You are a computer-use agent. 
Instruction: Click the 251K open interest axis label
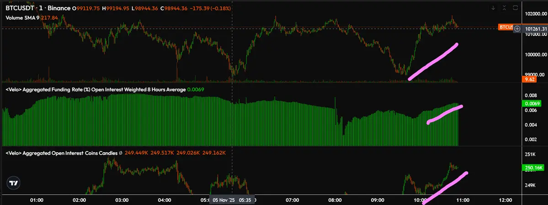(x=530, y=154)
